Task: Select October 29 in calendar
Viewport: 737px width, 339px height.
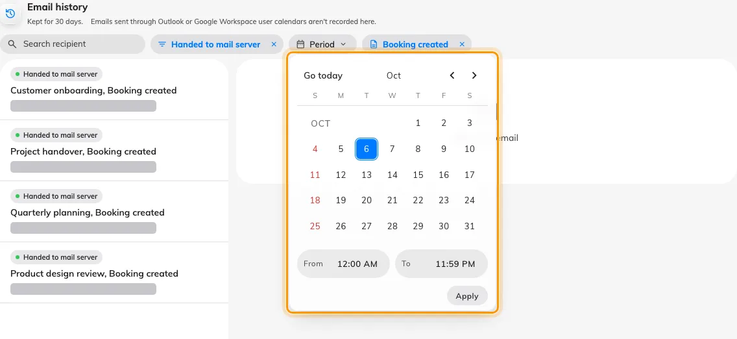Action: pos(418,226)
